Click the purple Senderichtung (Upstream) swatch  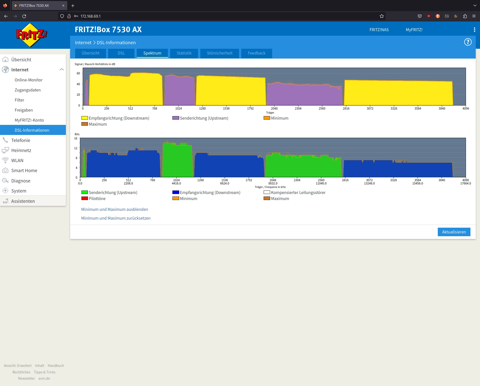(176, 118)
